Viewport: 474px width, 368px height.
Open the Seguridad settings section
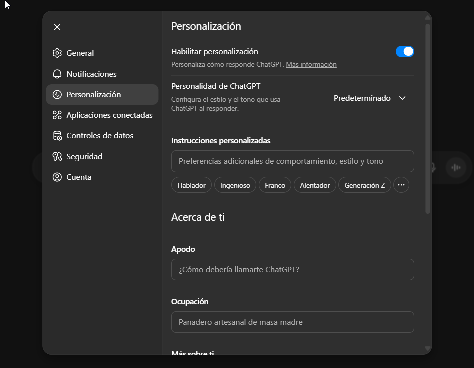coord(84,156)
